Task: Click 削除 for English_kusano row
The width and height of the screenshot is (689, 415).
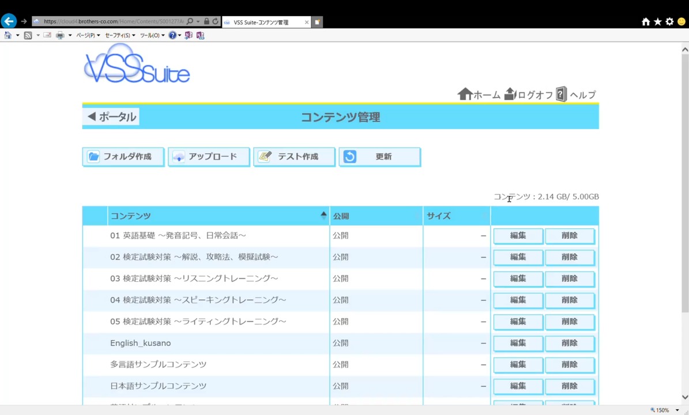Action: point(570,344)
